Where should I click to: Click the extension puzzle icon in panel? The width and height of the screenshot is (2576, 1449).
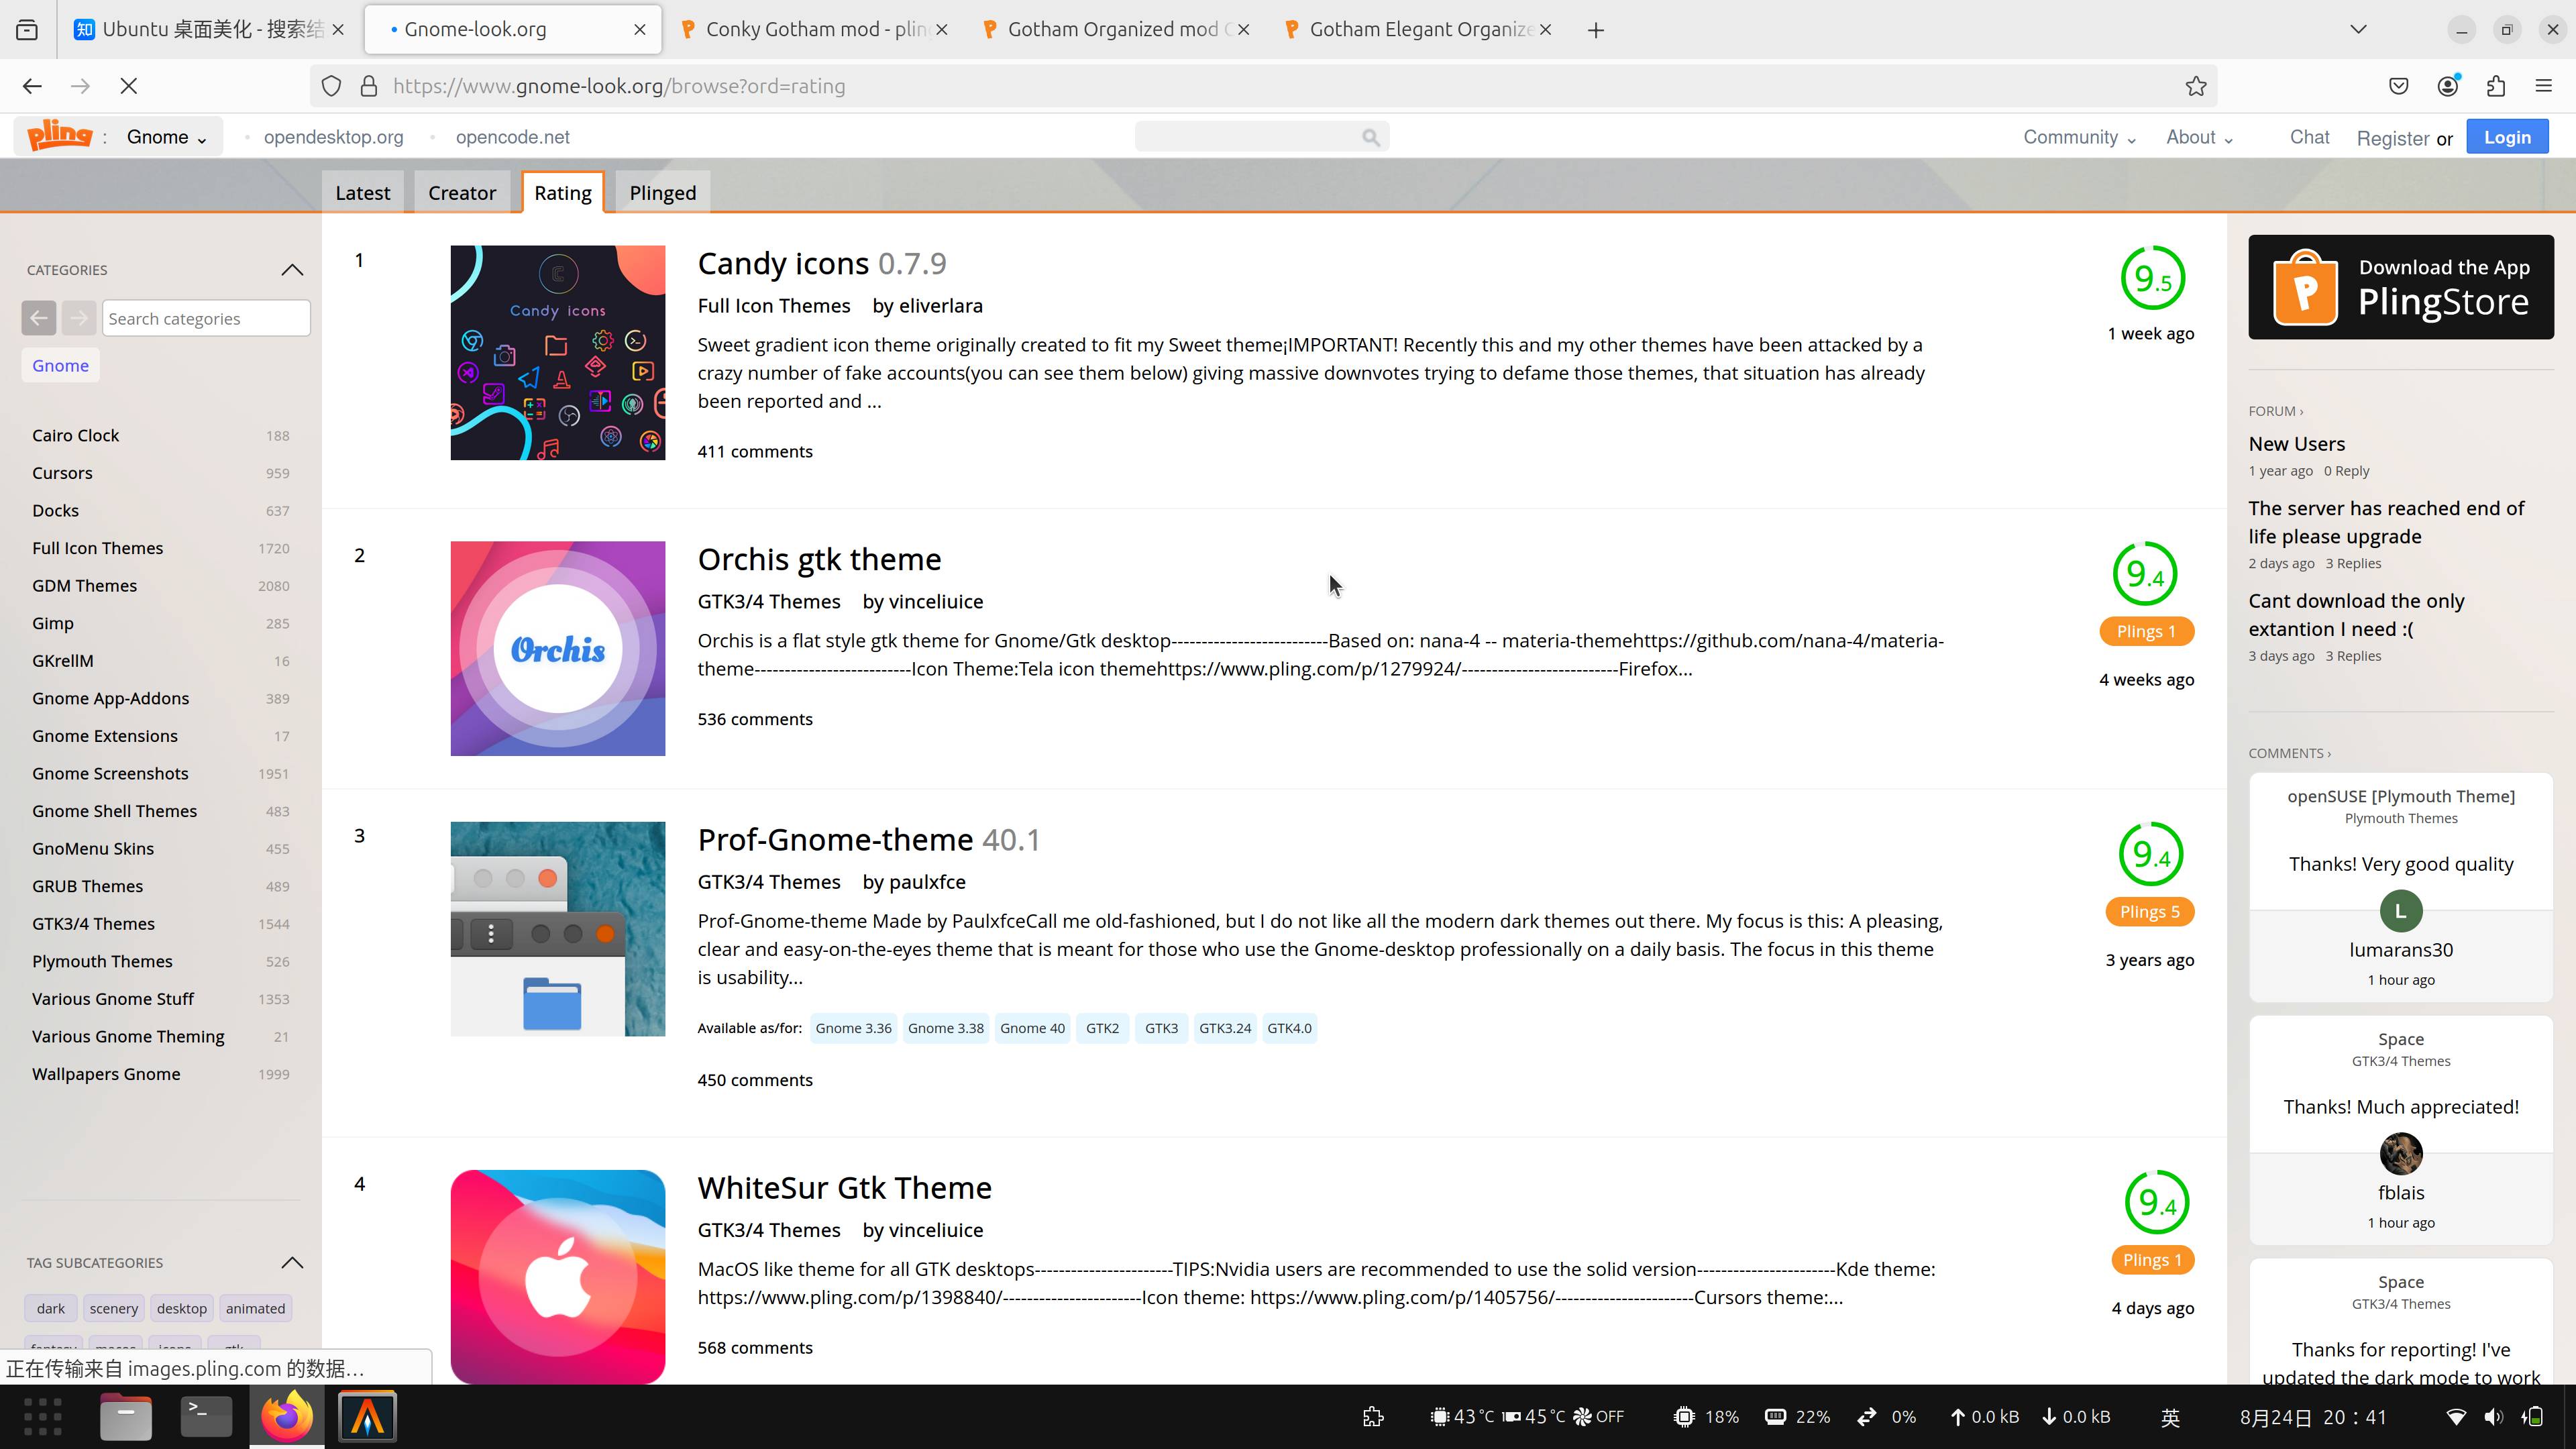1373,1416
